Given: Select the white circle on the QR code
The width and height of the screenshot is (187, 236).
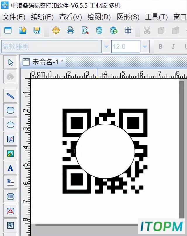Looking at the screenshot, I should point(105,151).
